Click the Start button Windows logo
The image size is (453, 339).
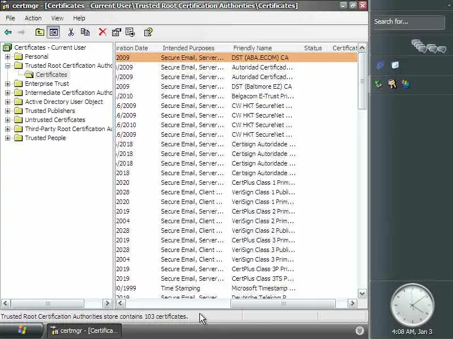(x=22, y=331)
